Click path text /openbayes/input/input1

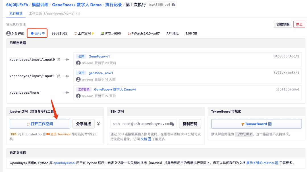[x=32, y=76]
